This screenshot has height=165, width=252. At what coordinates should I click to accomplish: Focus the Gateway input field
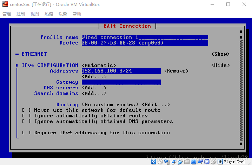click(x=121, y=82)
